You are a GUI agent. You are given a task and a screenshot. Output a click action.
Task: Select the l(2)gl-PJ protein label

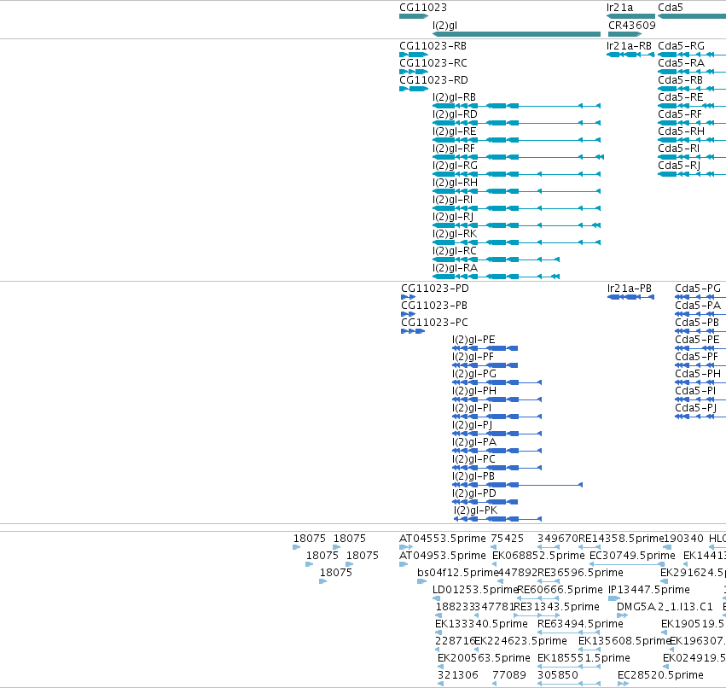473,426
